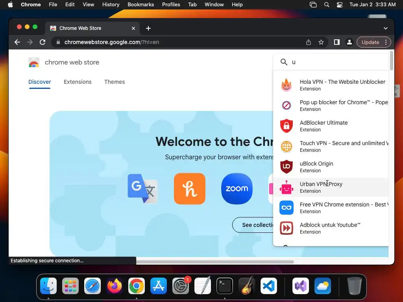This screenshot has height=302, width=403.
Task: Open Spotlight search in menu bar
Action: point(326,5)
